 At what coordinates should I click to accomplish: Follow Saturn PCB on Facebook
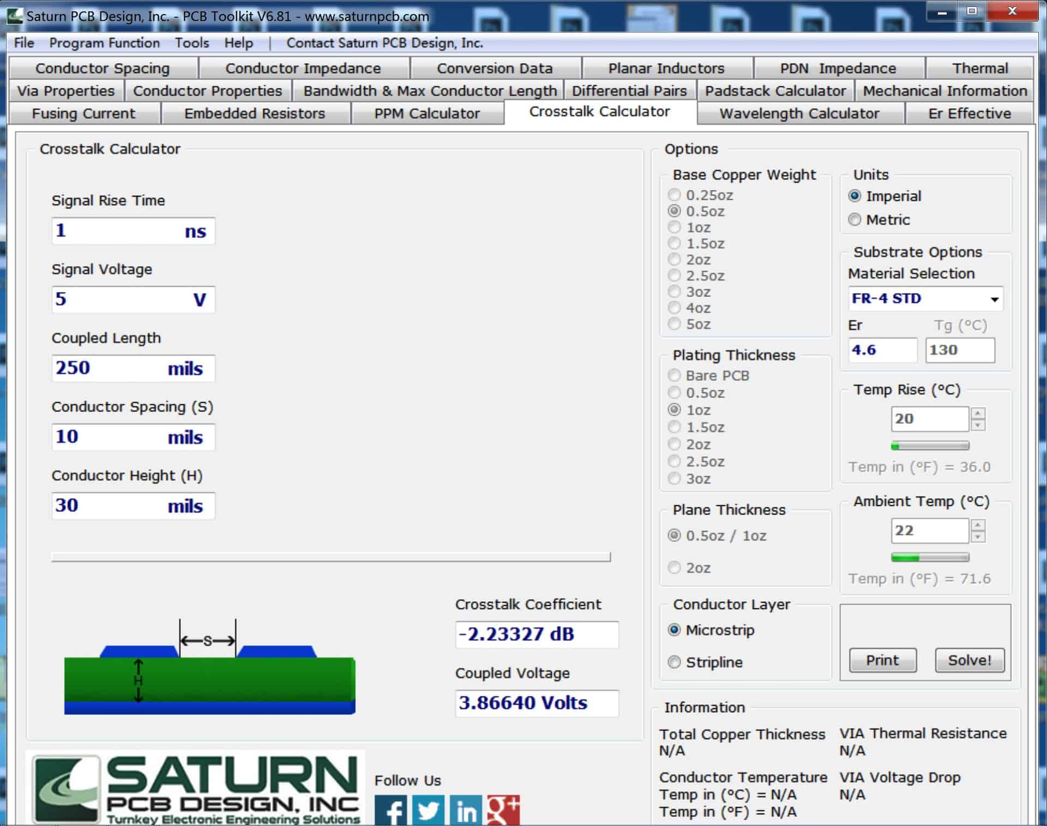click(391, 811)
